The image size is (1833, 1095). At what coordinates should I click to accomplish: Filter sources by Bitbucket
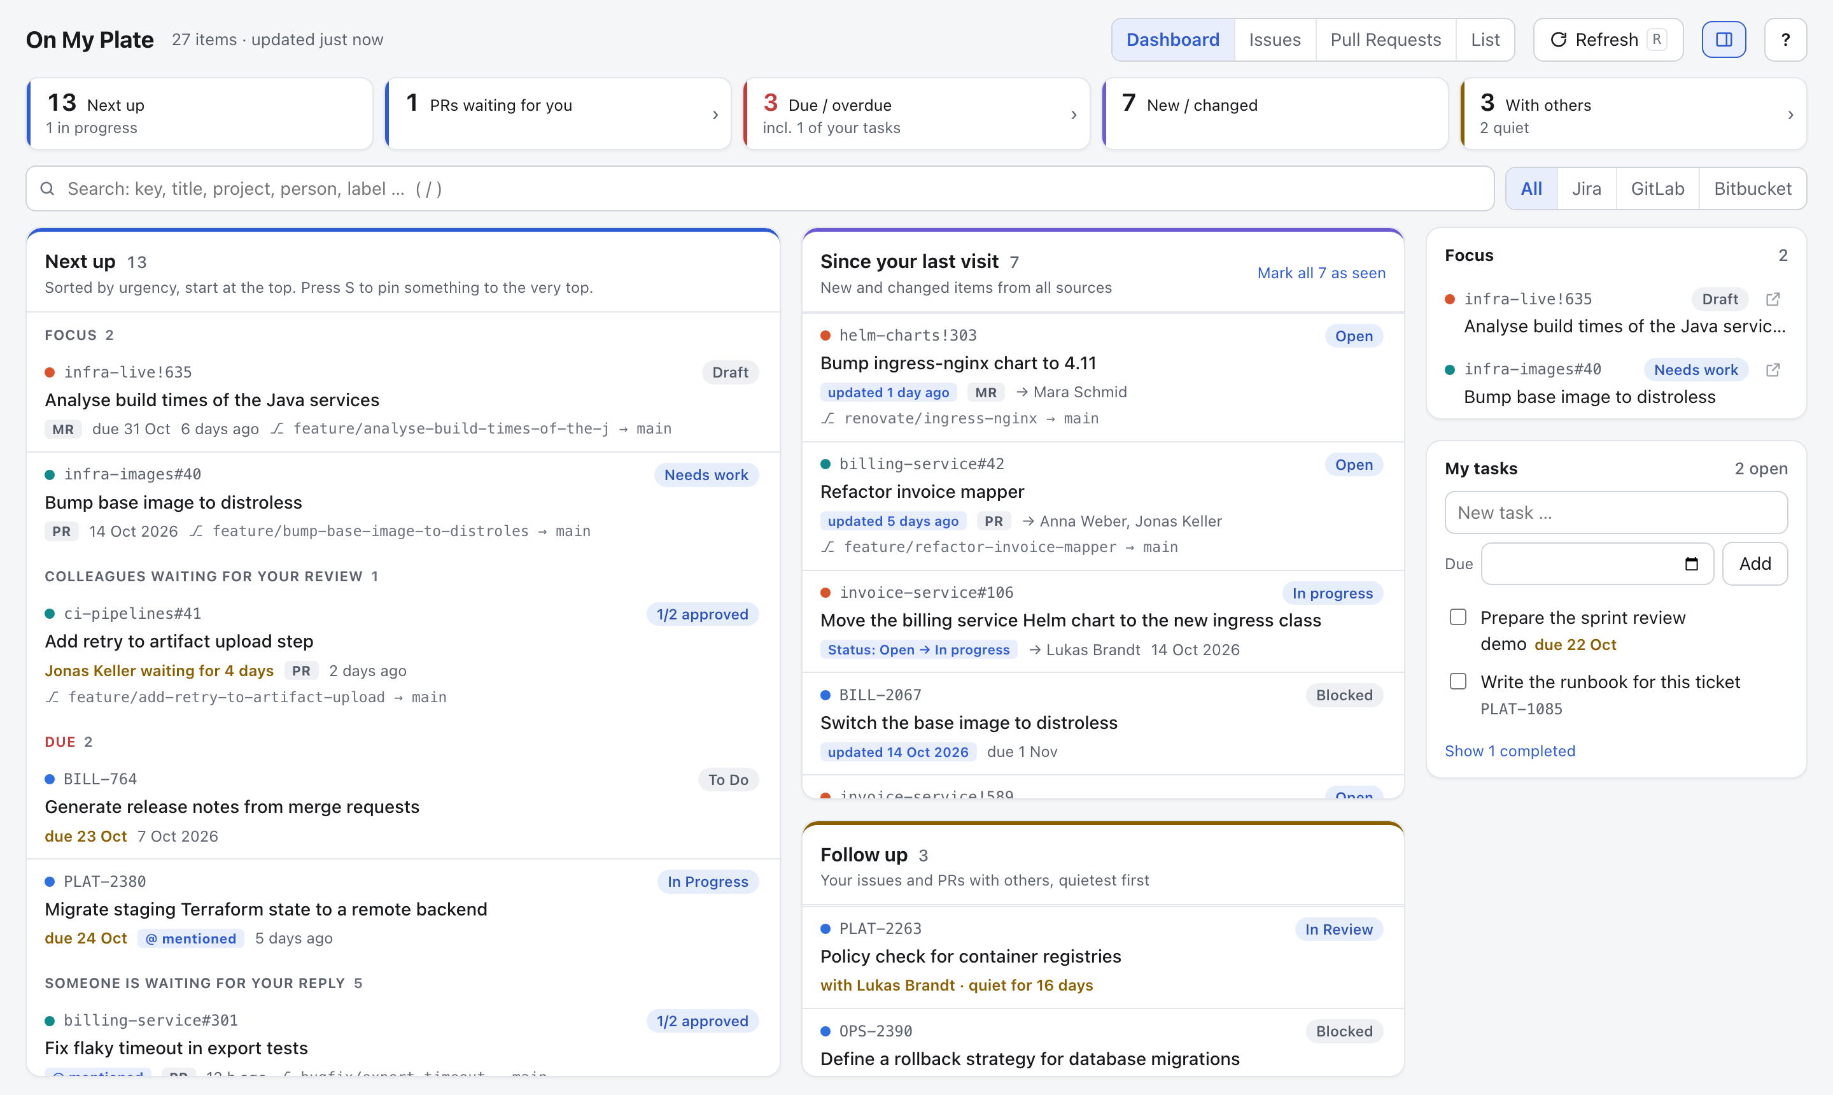click(1753, 189)
